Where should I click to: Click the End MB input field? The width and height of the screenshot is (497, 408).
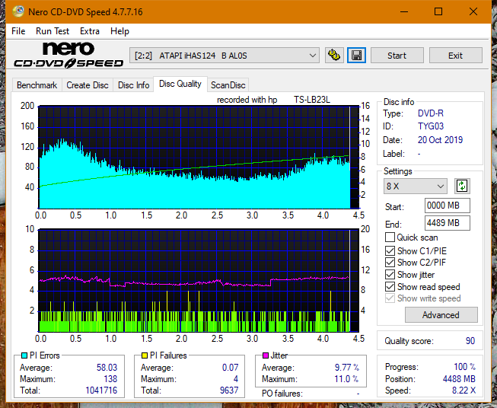(447, 223)
